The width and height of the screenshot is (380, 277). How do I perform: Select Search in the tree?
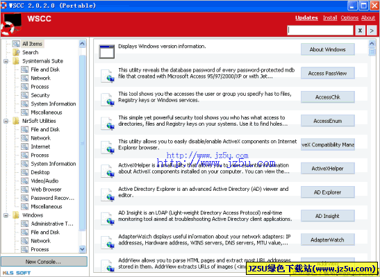31,52
